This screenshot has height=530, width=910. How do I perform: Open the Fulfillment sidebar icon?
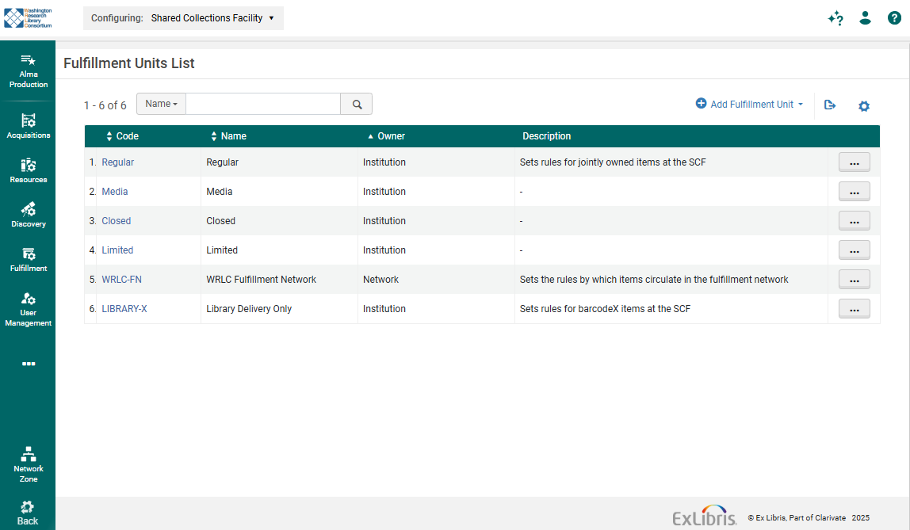tap(28, 259)
